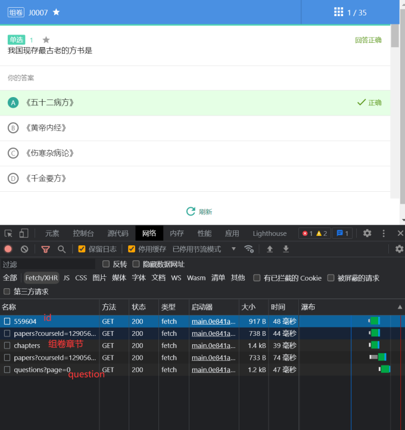Click the question grid navigator icon
Viewport: 405px width, 430px height.
tap(338, 12)
